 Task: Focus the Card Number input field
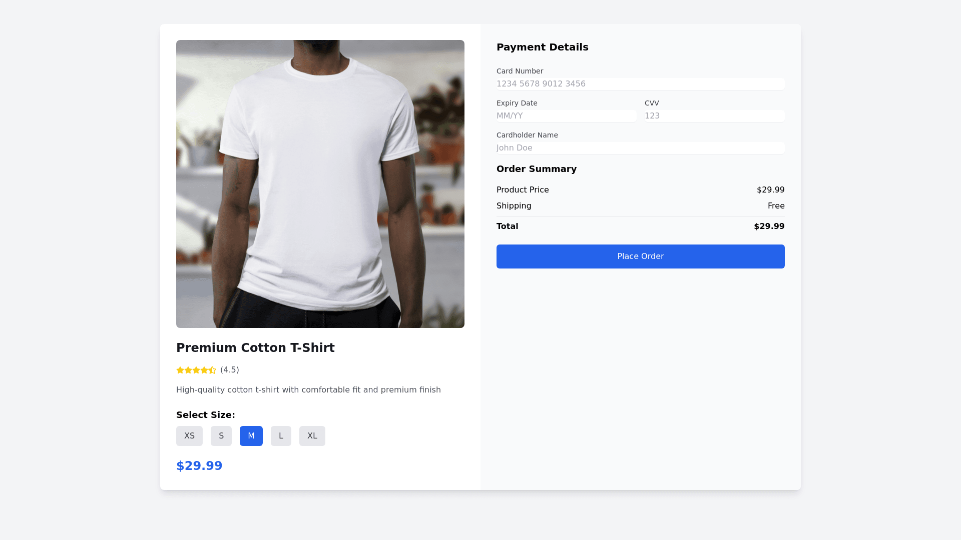point(640,84)
